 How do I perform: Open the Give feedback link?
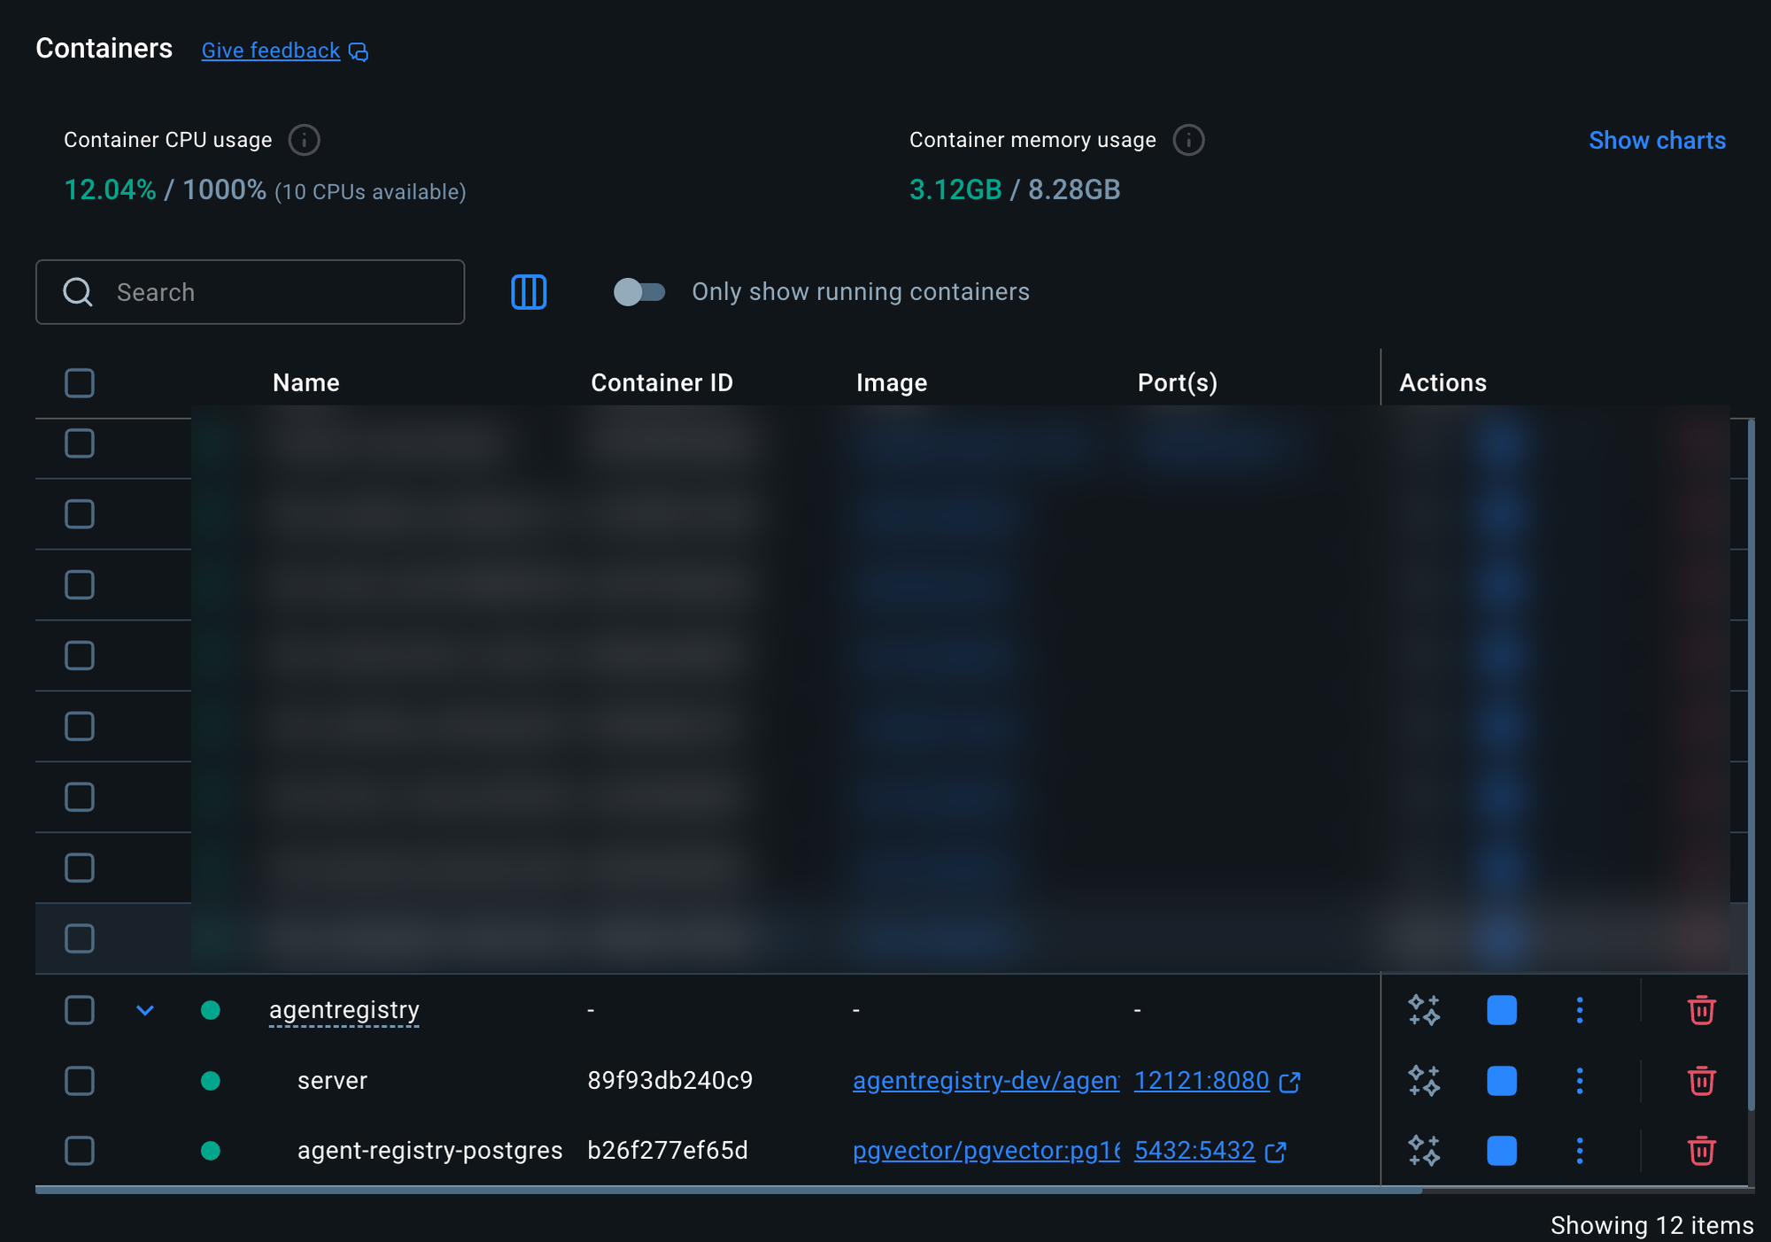pyautogui.click(x=271, y=50)
